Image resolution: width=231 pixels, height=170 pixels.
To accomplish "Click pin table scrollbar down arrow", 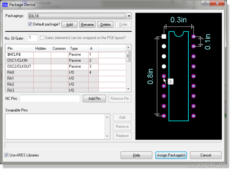I will click(128, 89).
